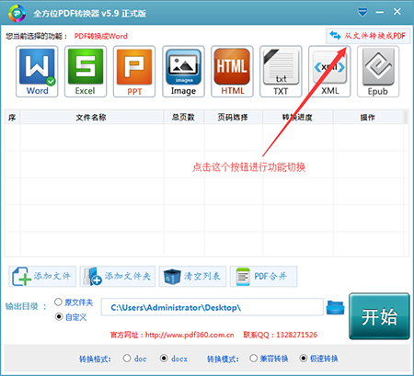Image resolution: width=414 pixels, height=376 pixels.
Task: Choose the Epub conversion icon
Action: click(x=378, y=72)
